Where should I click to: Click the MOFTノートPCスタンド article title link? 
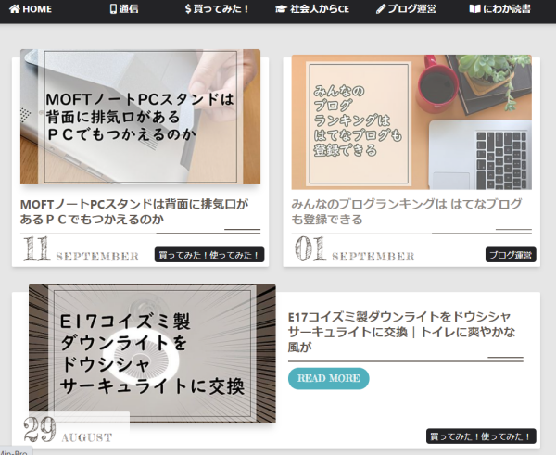(x=134, y=211)
